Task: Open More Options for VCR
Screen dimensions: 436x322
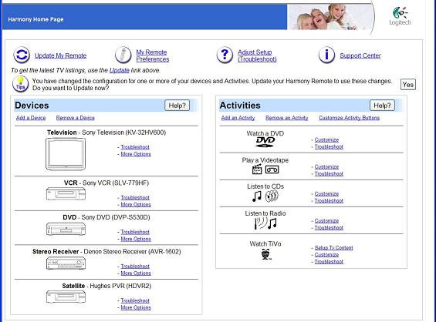Action: point(136,205)
